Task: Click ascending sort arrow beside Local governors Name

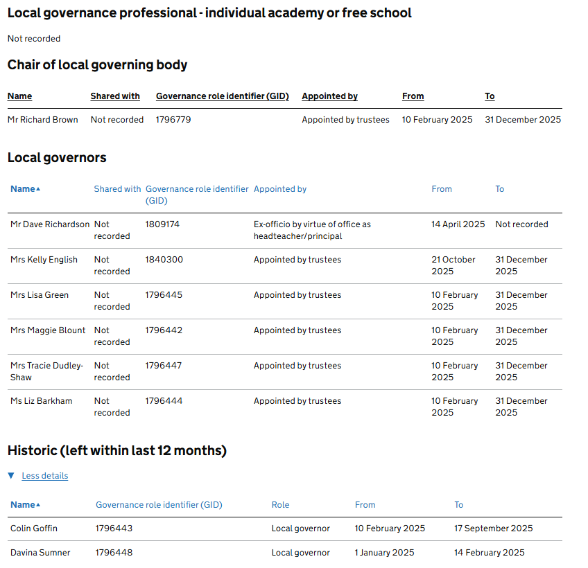Action: coord(38,189)
